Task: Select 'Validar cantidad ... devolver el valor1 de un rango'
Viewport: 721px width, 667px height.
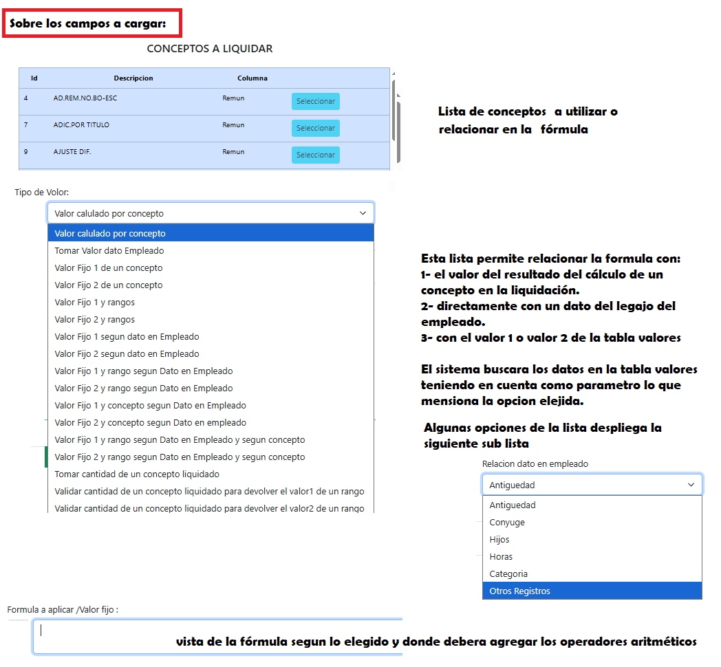Action: (211, 492)
